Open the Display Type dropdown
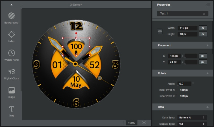214x127 pixels. pyautogui.click(x=192, y=124)
